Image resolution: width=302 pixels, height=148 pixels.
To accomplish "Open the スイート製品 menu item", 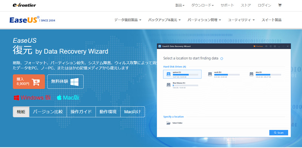I will [x=271, y=20].
